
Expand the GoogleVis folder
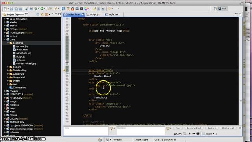point(8,74)
